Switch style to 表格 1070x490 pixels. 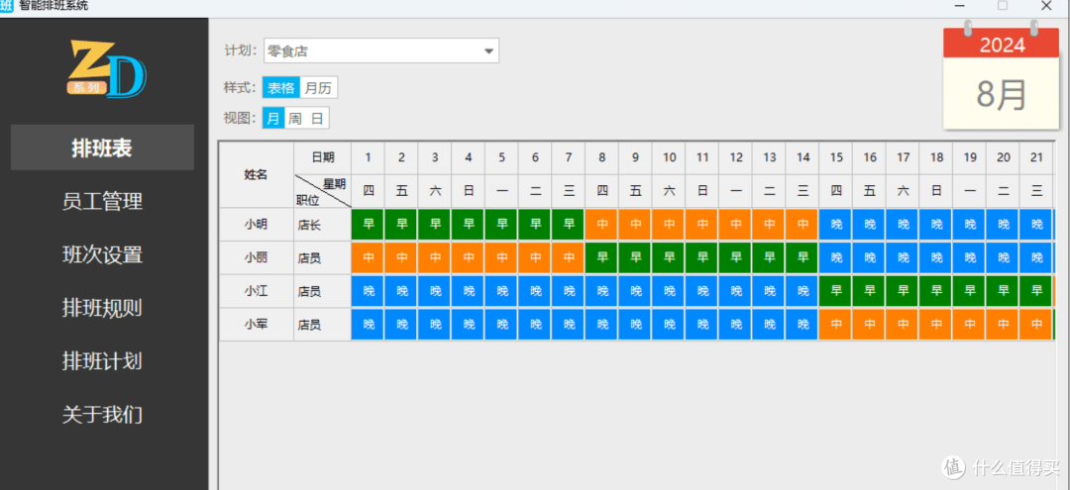[x=281, y=87]
